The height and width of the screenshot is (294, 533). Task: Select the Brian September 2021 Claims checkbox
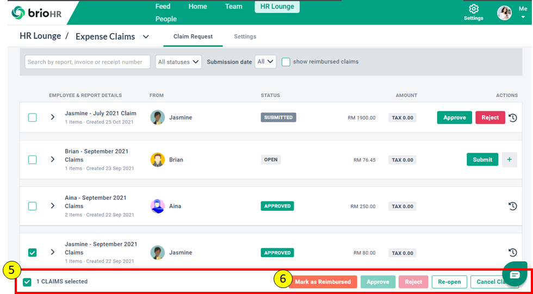click(x=32, y=160)
